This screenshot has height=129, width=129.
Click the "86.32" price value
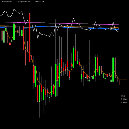[x=123, y=96]
